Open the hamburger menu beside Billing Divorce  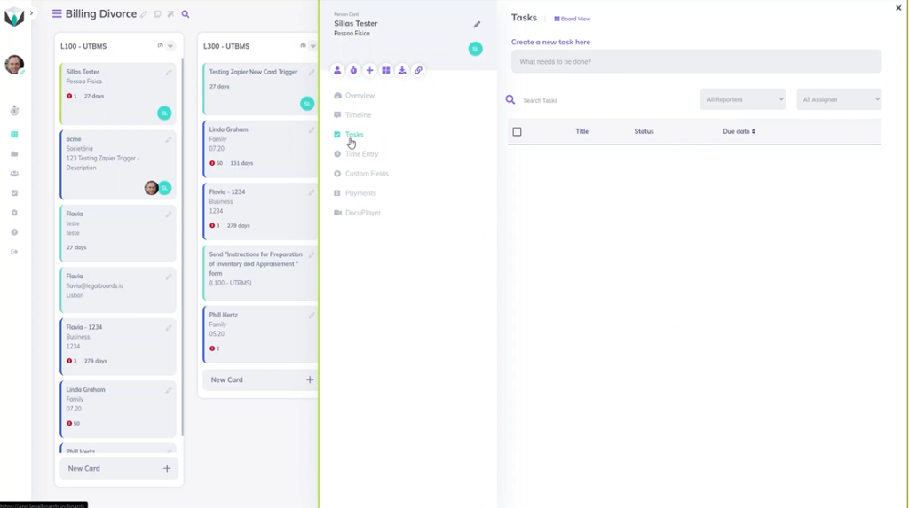coord(57,14)
